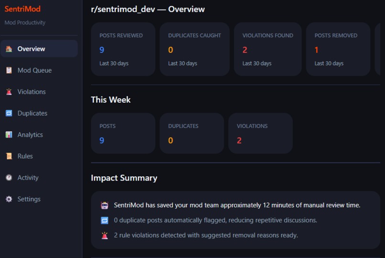
Task: Click the number 9 under Posts Reviewed
Action: pos(102,50)
